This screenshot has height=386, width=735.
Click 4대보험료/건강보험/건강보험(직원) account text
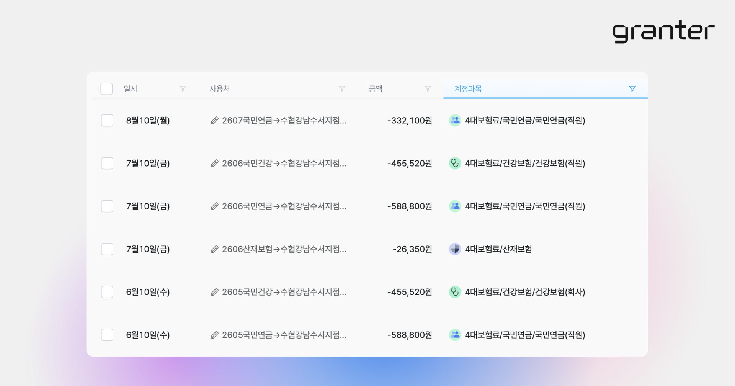pos(525,164)
